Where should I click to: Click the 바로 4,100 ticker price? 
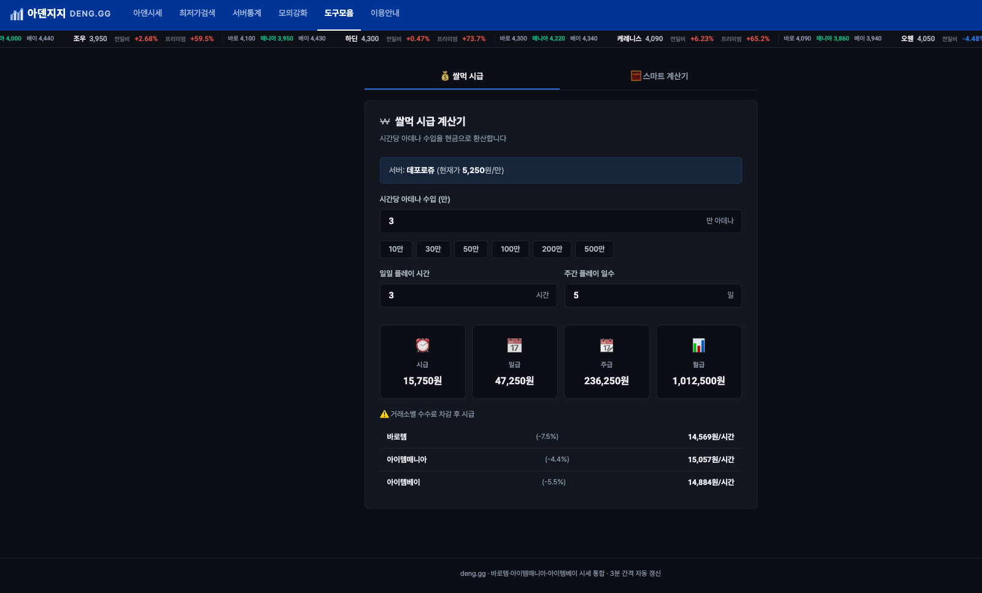(x=241, y=39)
